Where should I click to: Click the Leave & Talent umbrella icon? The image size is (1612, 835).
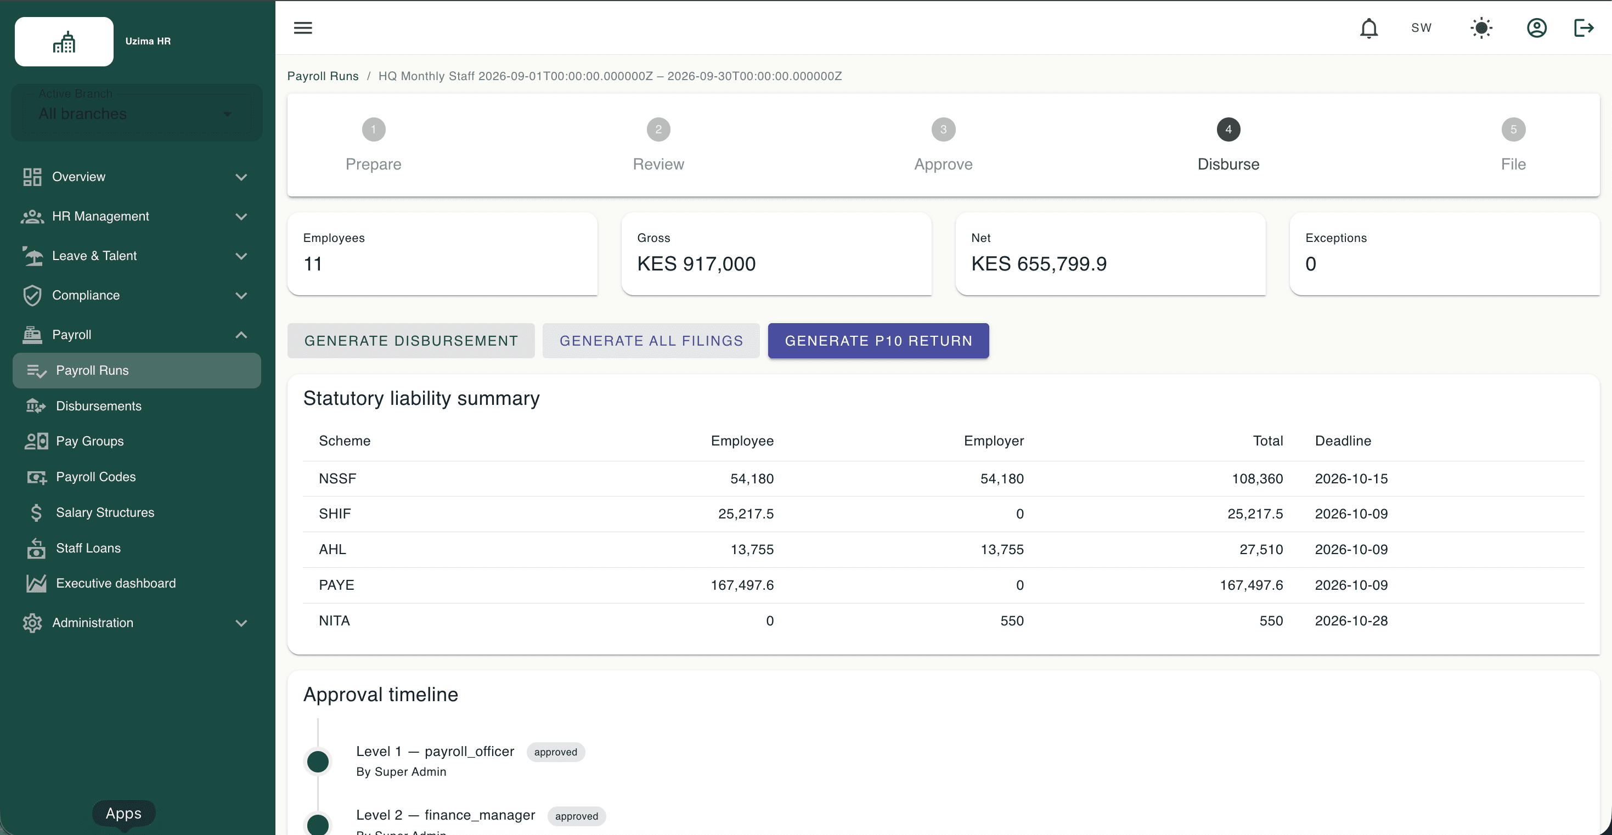(x=32, y=256)
